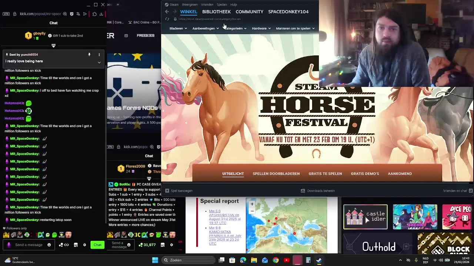Select the AANKOMEND festival tab

[400, 174]
